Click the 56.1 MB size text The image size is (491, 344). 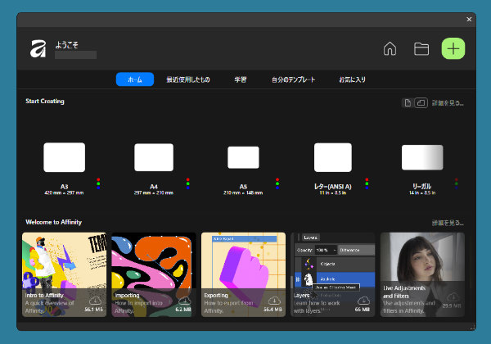pyautogui.click(x=93, y=310)
